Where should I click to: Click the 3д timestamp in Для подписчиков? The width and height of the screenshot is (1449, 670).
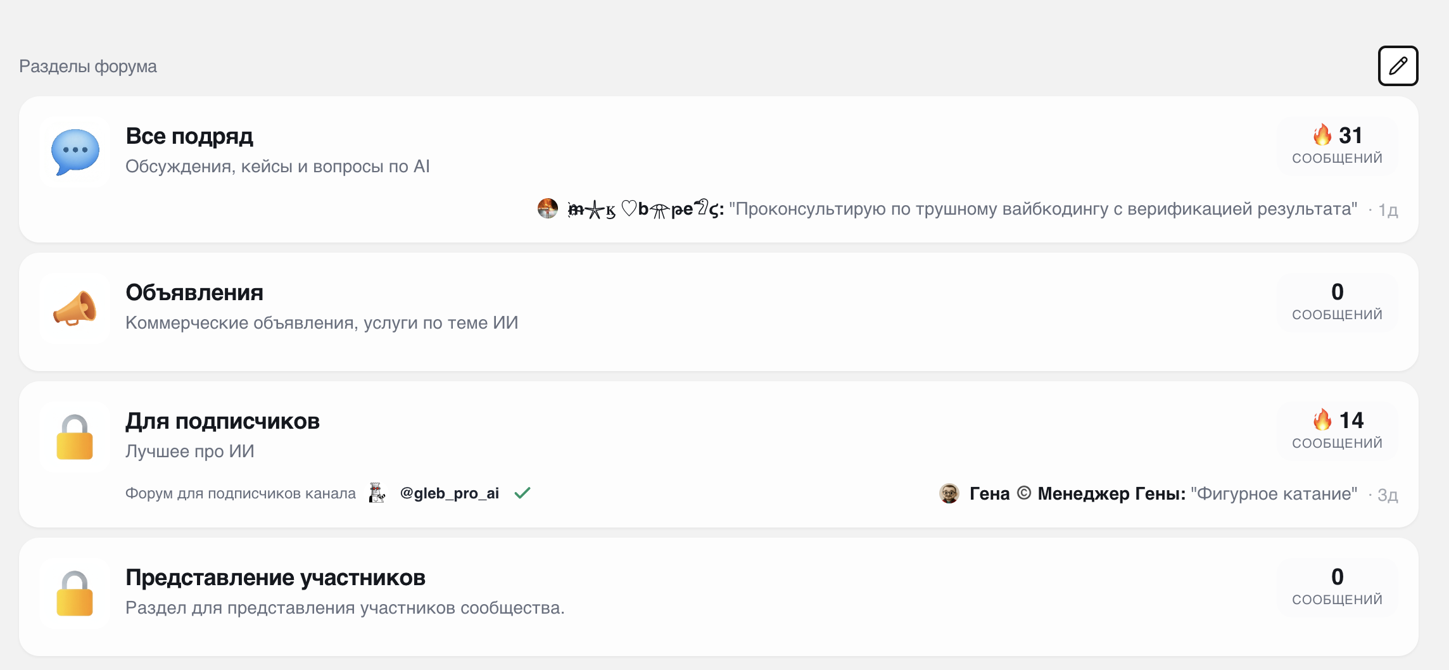1386,495
